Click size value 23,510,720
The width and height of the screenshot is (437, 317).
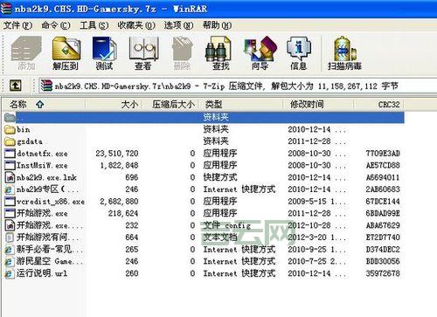117,154
